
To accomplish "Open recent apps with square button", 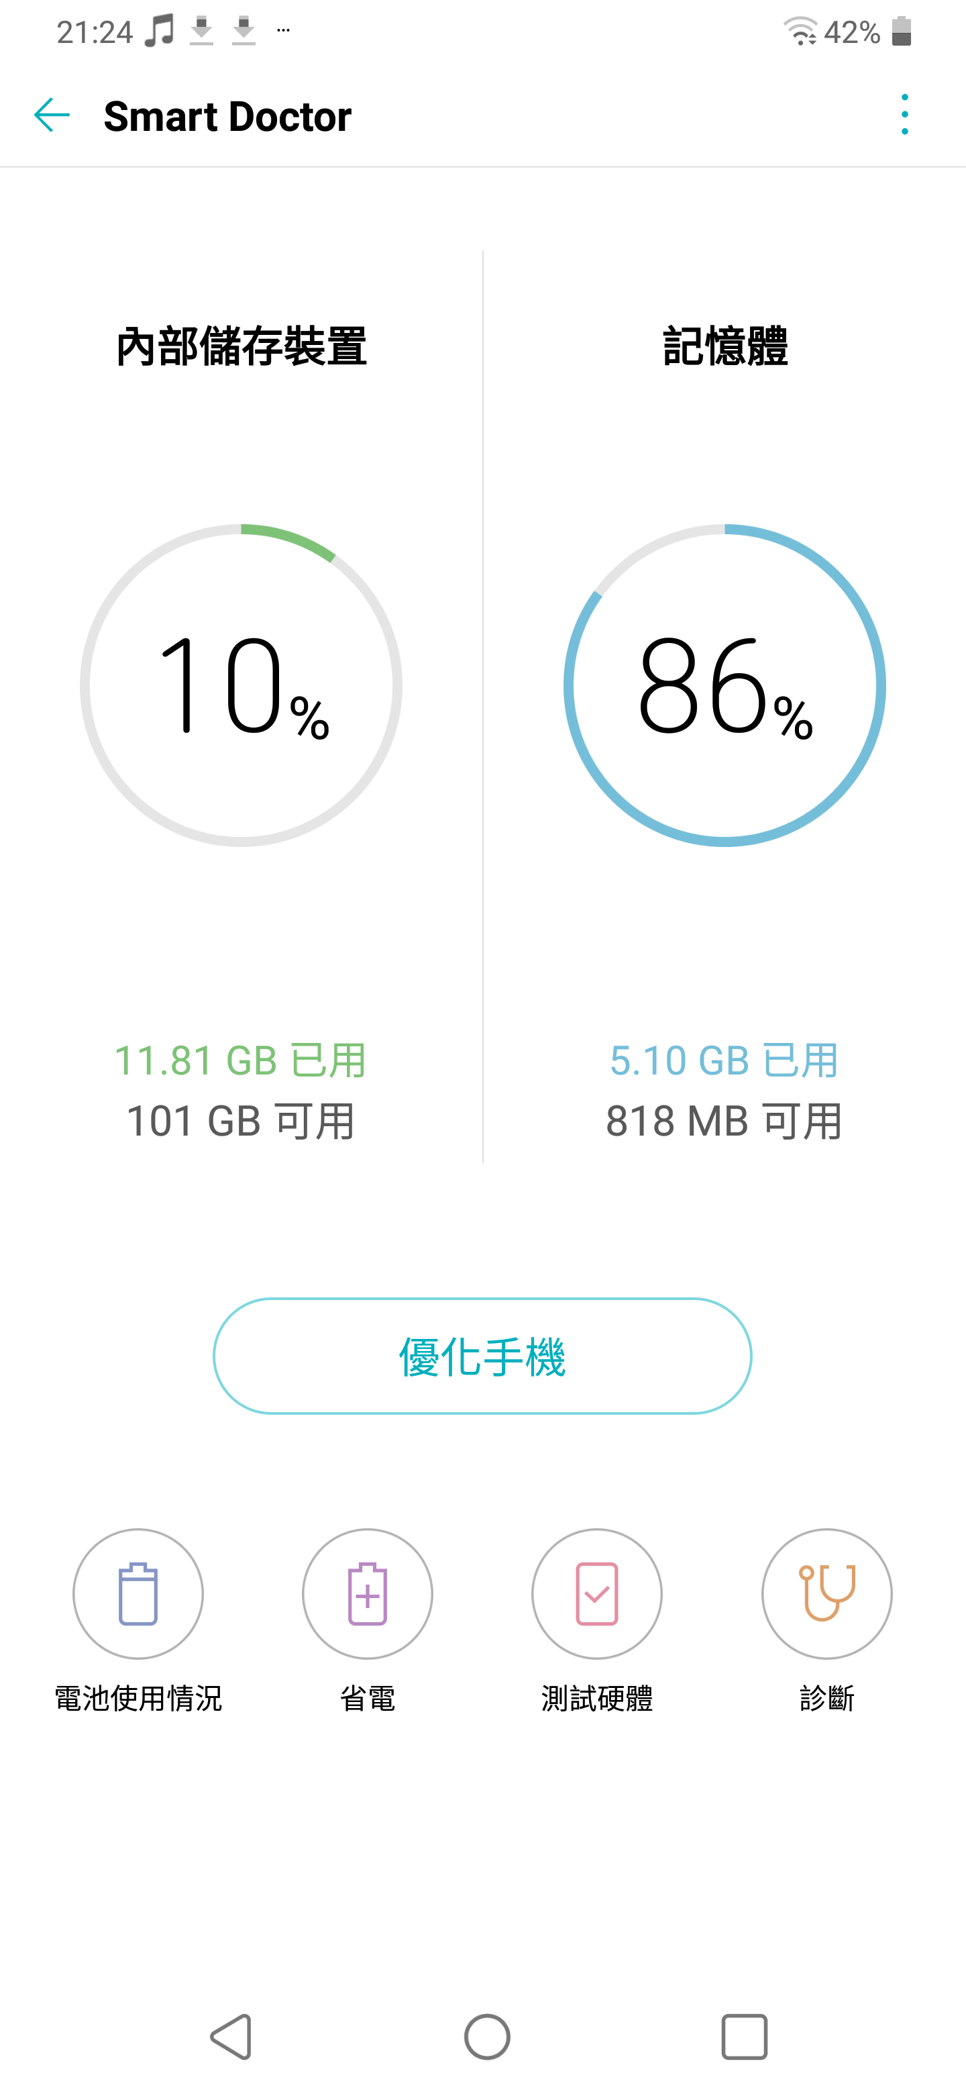I will [744, 2036].
